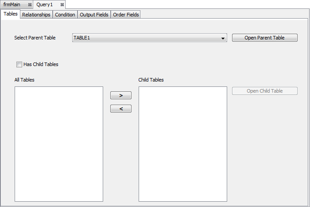Switch to the frmMain document tab
This screenshot has width=310, height=207.
(12, 4)
